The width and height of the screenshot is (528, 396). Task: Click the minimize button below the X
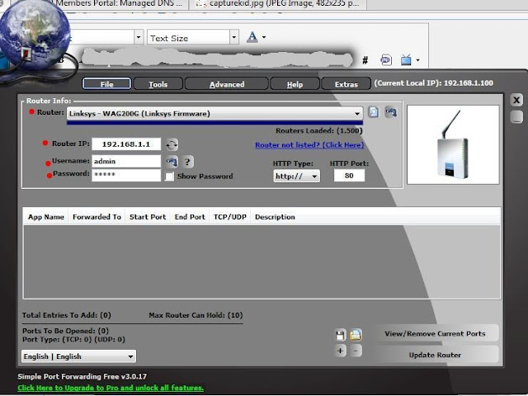click(x=516, y=117)
